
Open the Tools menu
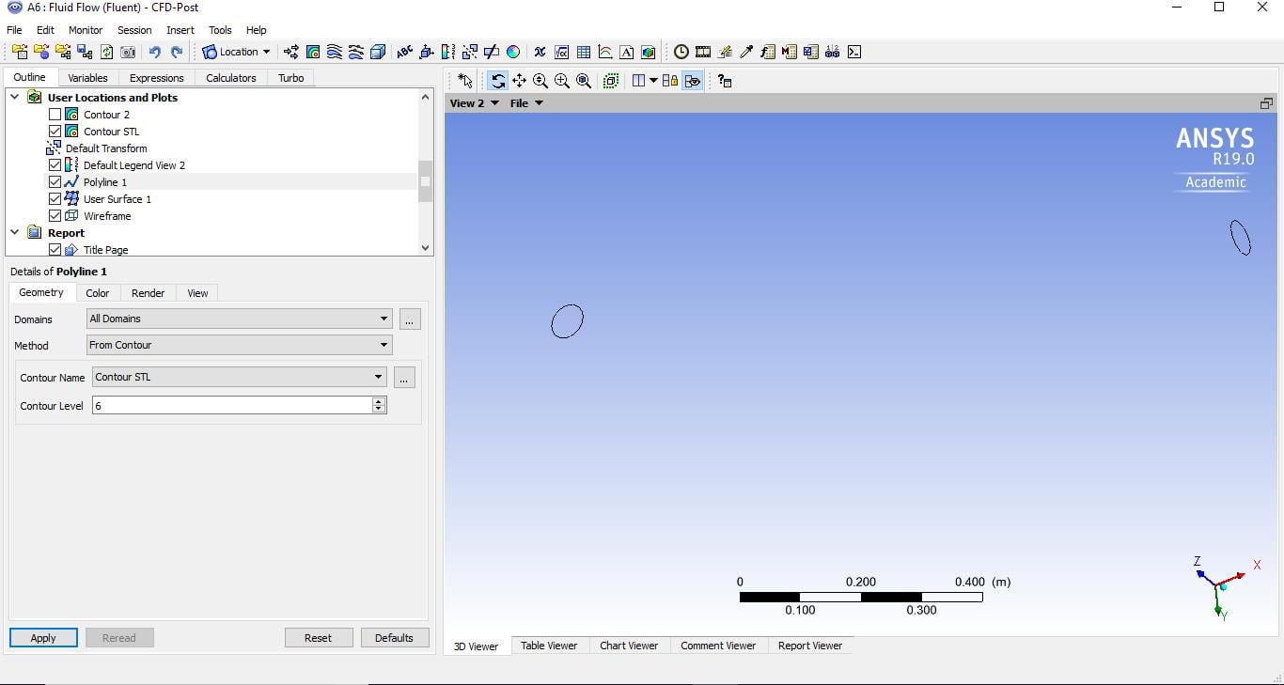pyautogui.click(x=220, y=30)
